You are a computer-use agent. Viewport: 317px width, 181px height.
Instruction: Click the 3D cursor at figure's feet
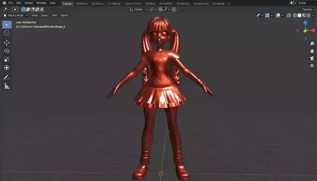coord(161,173)
